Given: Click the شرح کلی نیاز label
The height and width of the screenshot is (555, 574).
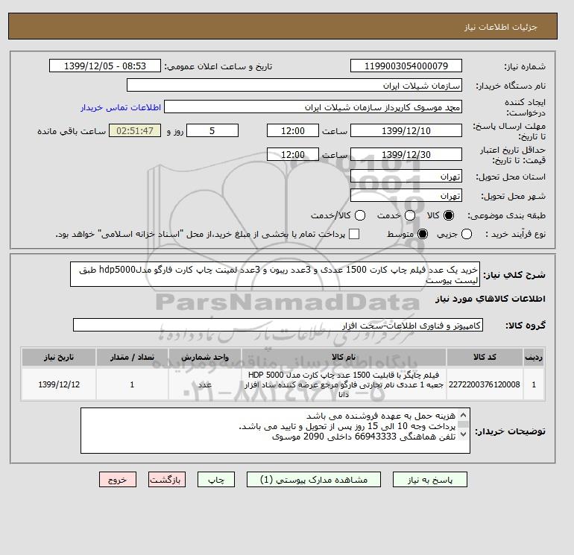Looking at the screenshot, I should (514, 275).
